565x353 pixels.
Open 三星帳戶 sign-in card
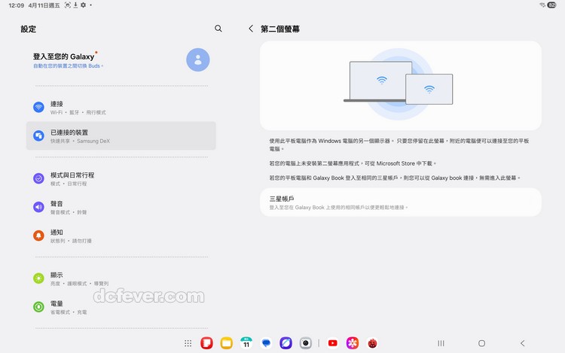pyautogui.click(x=400, y=202)
